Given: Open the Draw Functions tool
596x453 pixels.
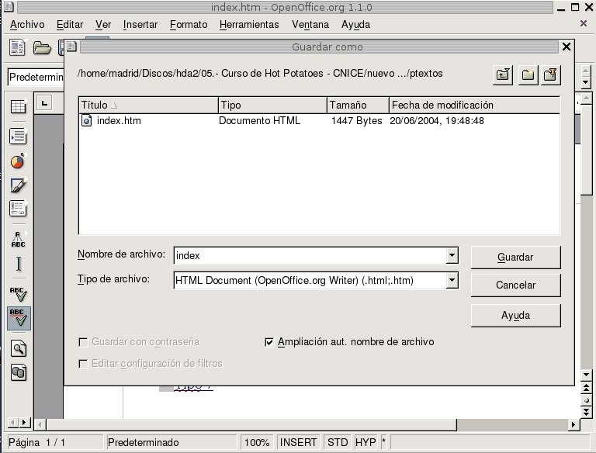Looking at the screenshot, I should pos(18,185).
